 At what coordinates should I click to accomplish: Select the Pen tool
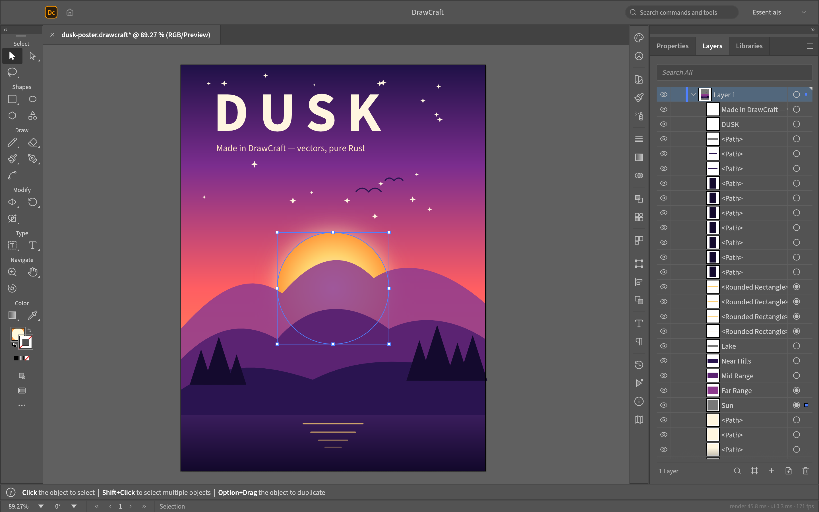pyautogui.click(x=32, y=159)
